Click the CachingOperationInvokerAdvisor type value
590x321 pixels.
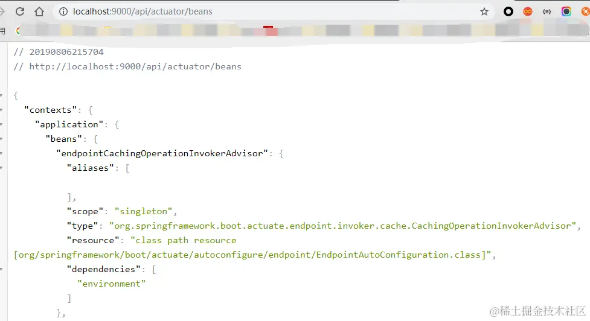tap(343, 226)
